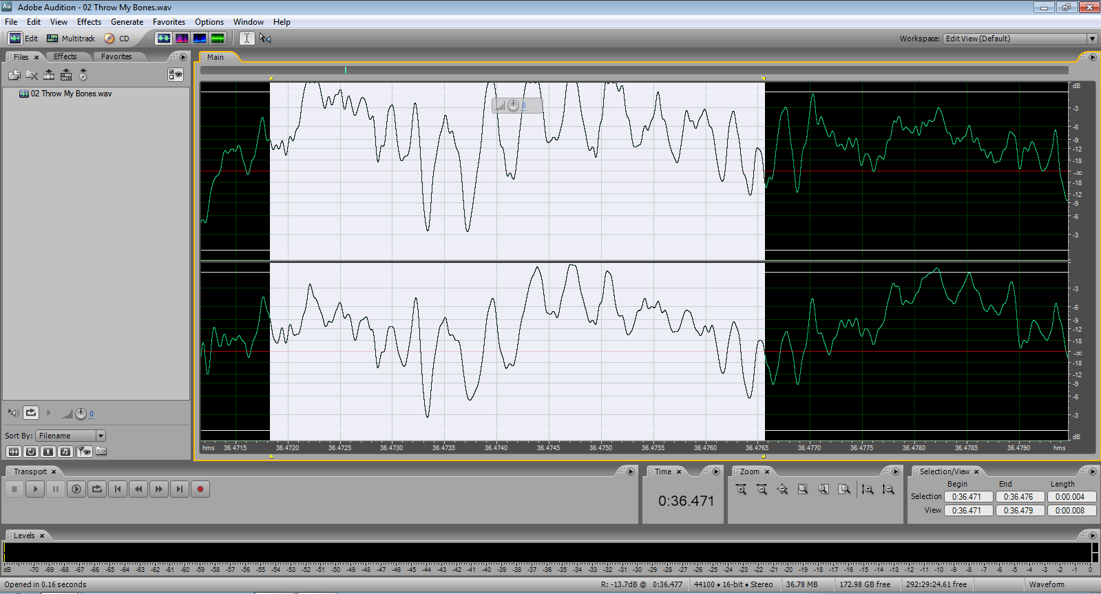Click the Import File folder icon

click(14, 75)
